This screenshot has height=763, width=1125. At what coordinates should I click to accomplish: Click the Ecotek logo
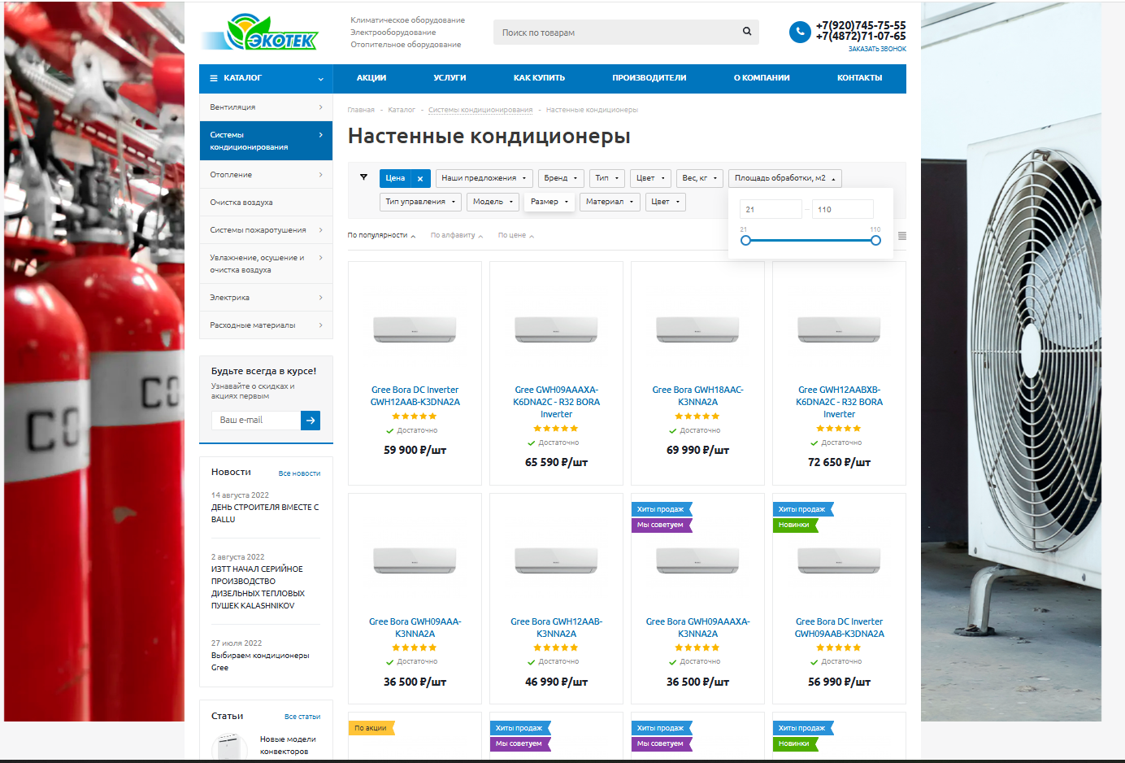pos(260,33)
